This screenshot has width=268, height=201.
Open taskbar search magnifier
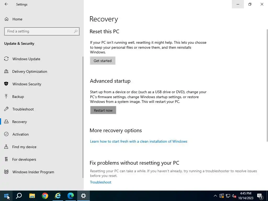pos(19,196)
